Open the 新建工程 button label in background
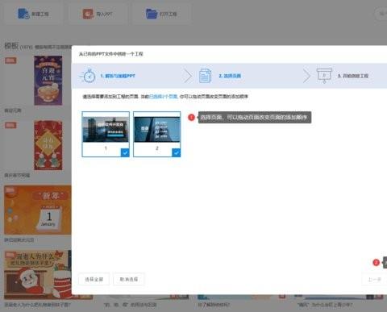The width and height of the screenshot is (387, 312). 40,14
